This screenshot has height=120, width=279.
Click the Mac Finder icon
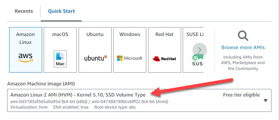pyautogui.click(x=60, y=59)
